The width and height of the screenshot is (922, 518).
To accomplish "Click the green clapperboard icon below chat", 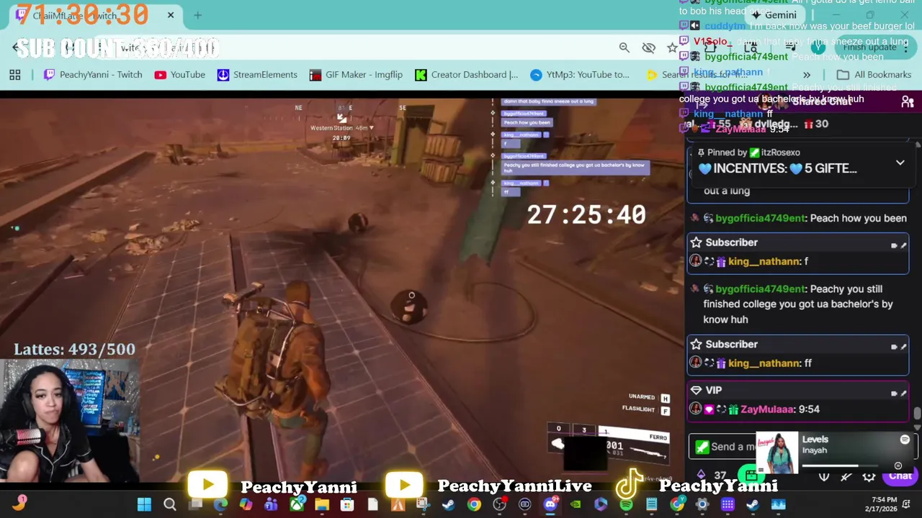I will (751, 475).
